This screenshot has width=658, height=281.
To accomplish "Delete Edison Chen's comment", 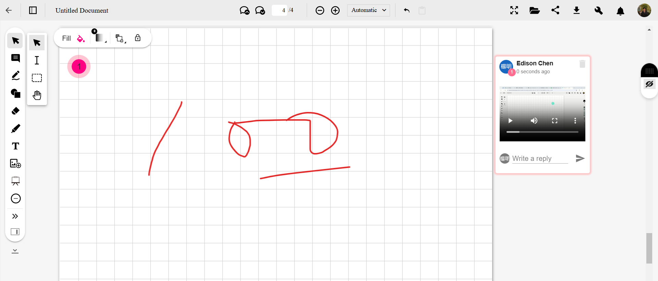I will 582,64.
